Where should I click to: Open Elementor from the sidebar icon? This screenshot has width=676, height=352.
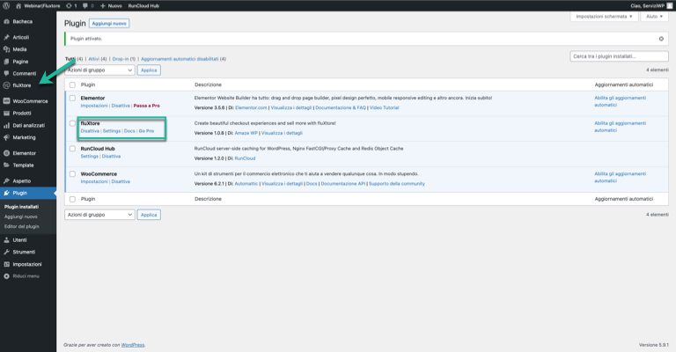6,153
